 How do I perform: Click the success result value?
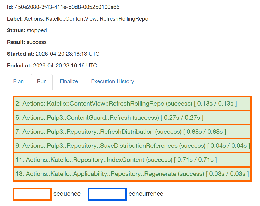click(x=37, y=42)
